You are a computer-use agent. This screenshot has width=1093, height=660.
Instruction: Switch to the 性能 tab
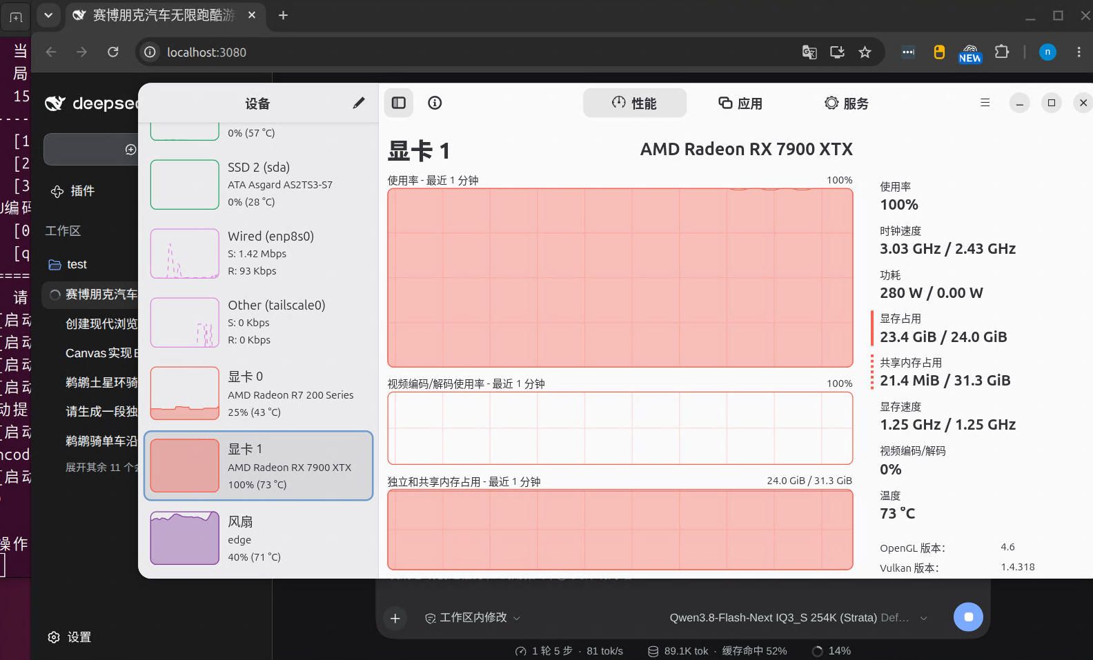pos(635,103)
